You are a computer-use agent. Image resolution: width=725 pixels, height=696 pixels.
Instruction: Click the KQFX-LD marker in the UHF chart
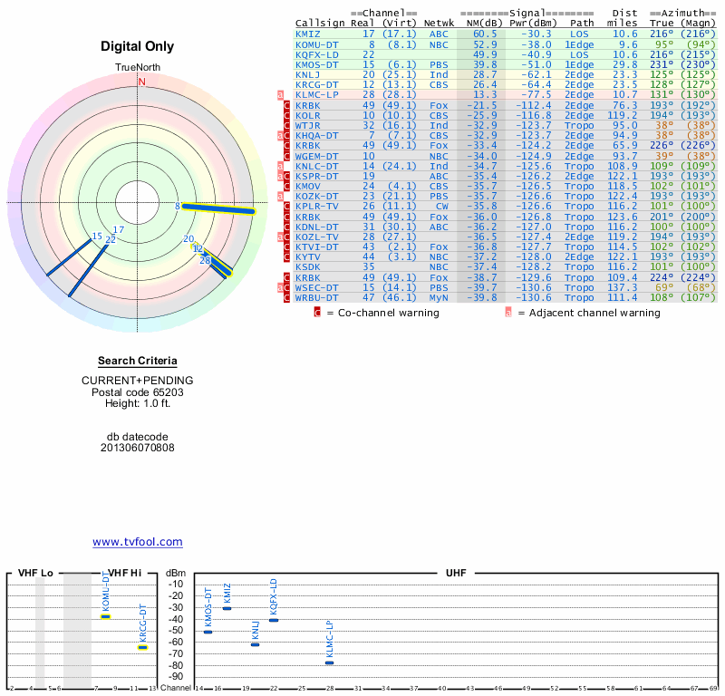pyautogui.click(x=274, y=620)
